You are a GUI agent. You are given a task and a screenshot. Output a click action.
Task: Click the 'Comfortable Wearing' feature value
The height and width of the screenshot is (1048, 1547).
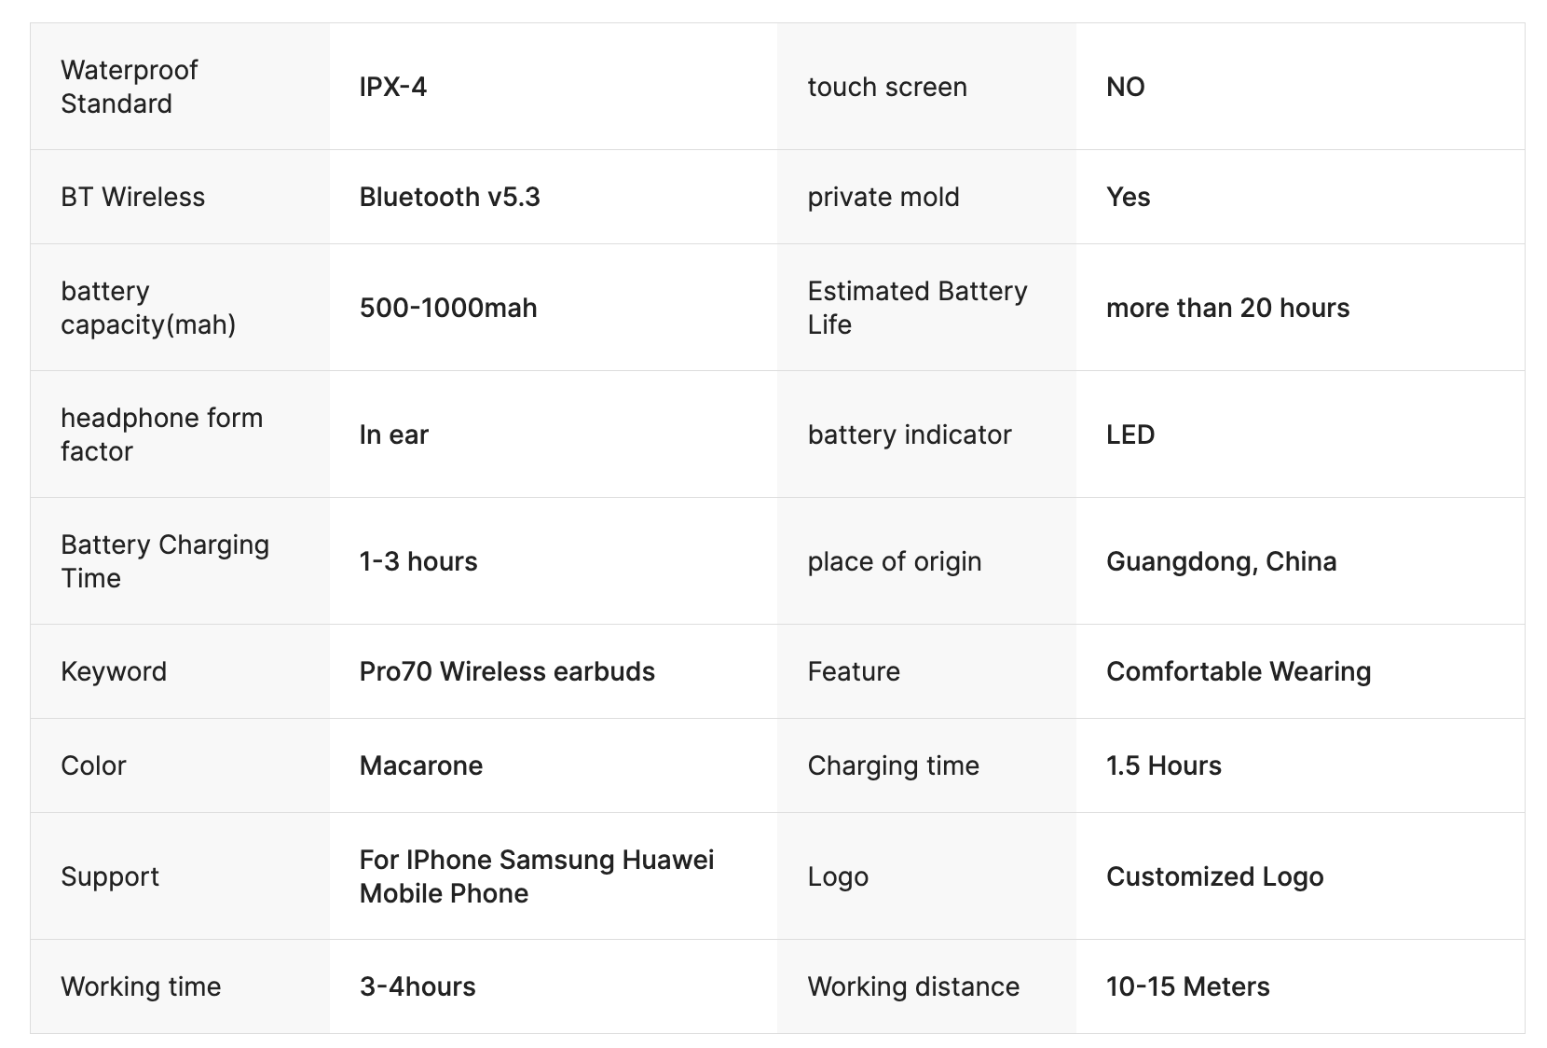(x=1239, y=671)
